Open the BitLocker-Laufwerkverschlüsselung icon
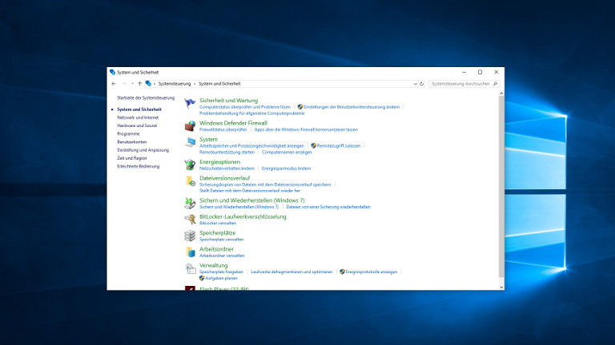This screenshot has height=345, width=615. coord(190,219)
